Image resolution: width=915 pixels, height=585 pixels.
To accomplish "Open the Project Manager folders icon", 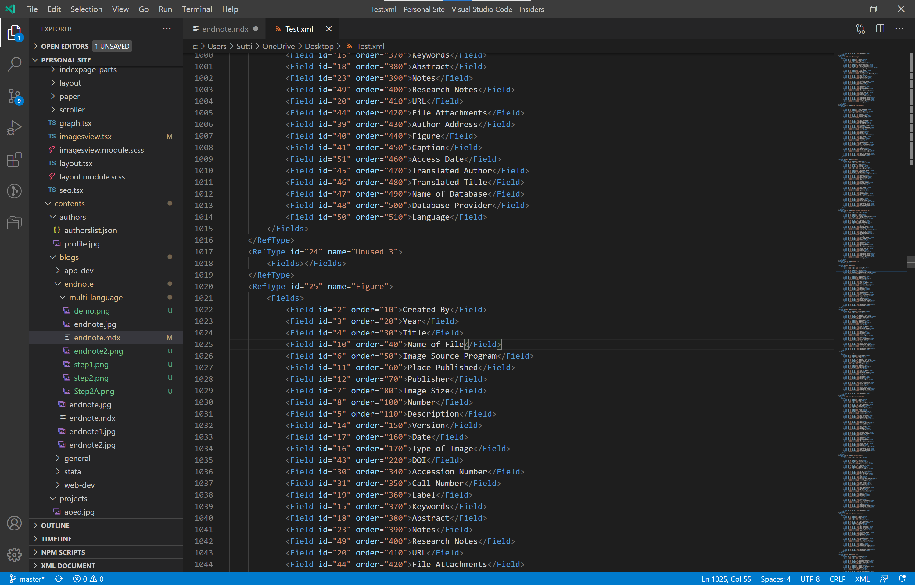I will point(14,223).
